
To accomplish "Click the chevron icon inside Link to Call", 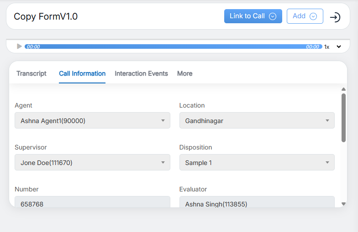I will pos(273,16).
